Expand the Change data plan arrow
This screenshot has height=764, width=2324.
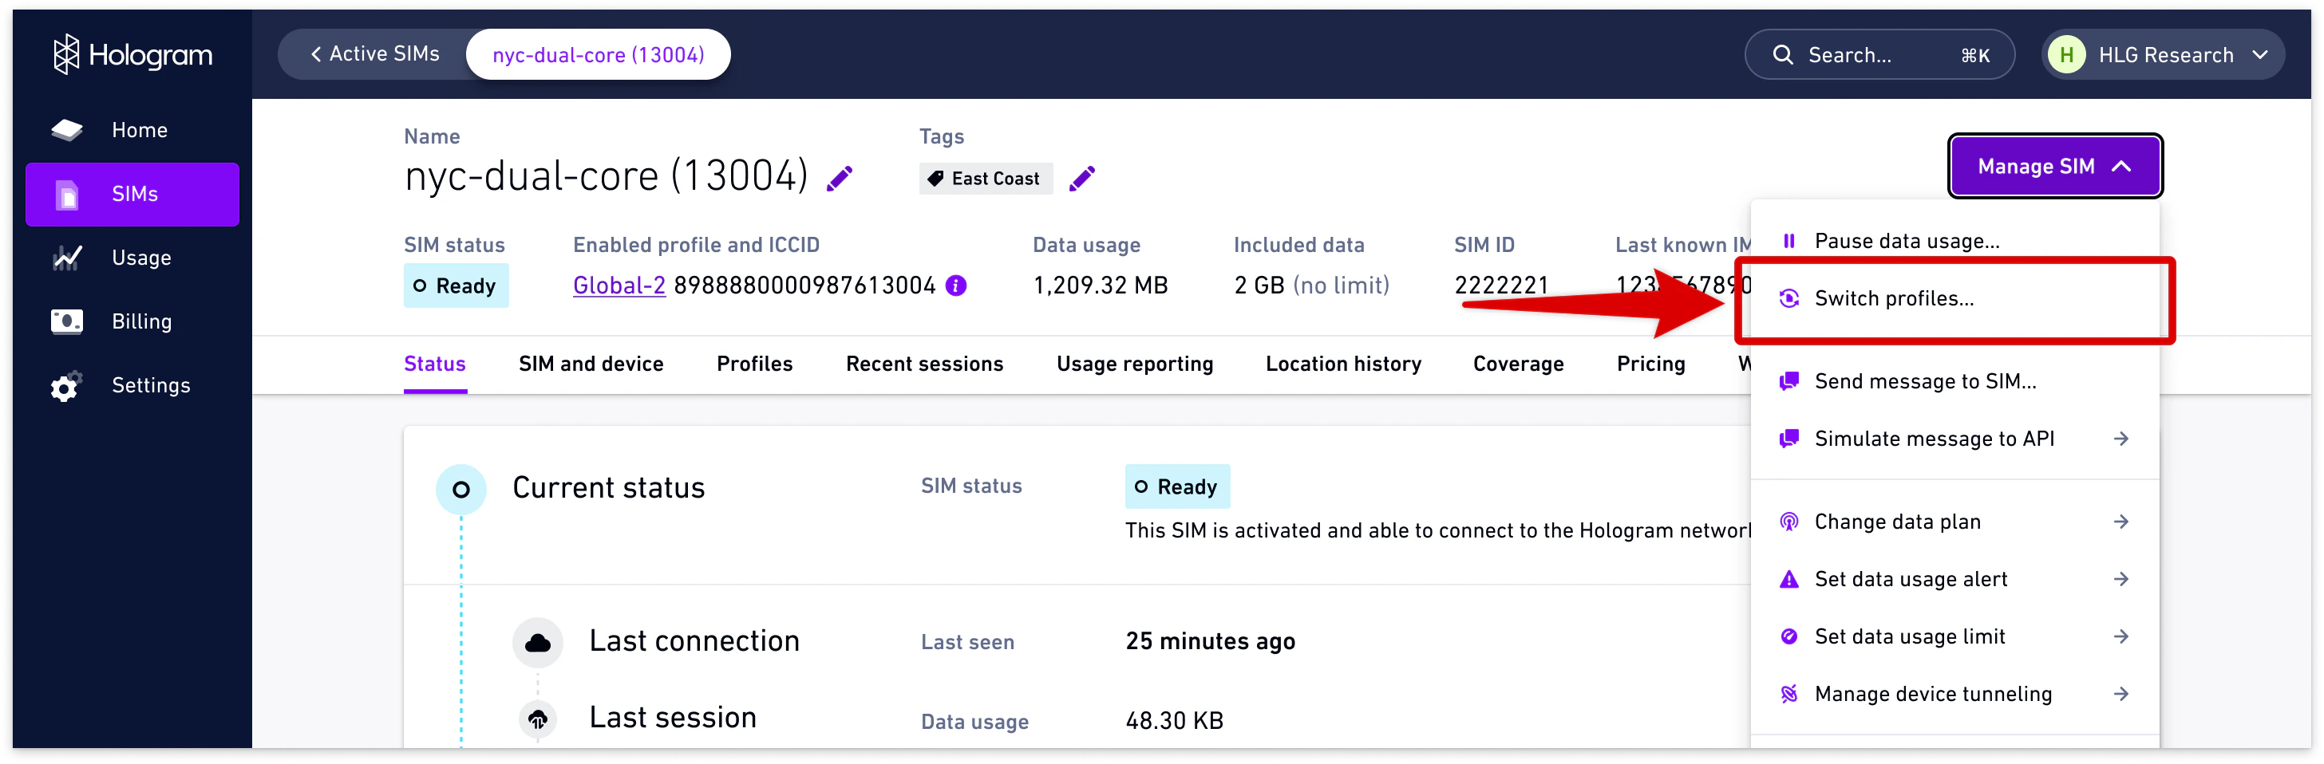[x=2121, y=522]
